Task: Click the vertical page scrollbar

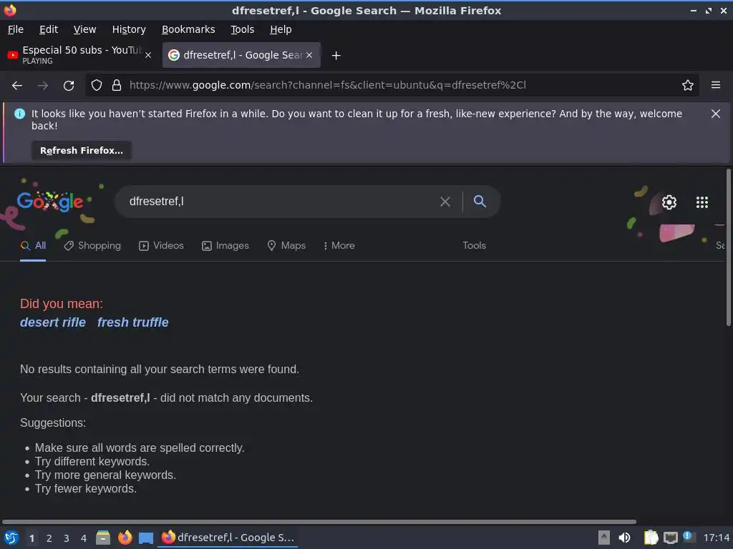Action: tap(728, 247)
